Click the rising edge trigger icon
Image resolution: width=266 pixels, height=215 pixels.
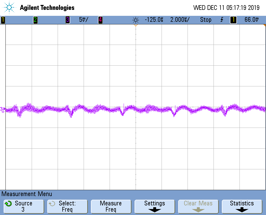[222, 20]
